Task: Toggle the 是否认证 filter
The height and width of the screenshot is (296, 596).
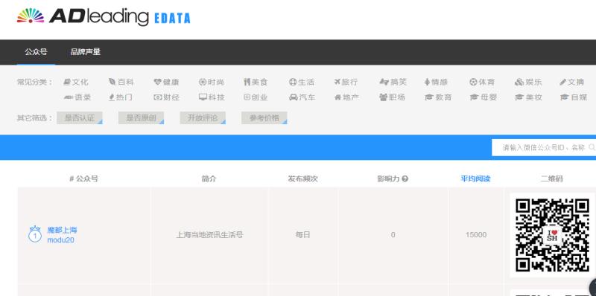Action: pyautogui.click(x=80, y=118)
